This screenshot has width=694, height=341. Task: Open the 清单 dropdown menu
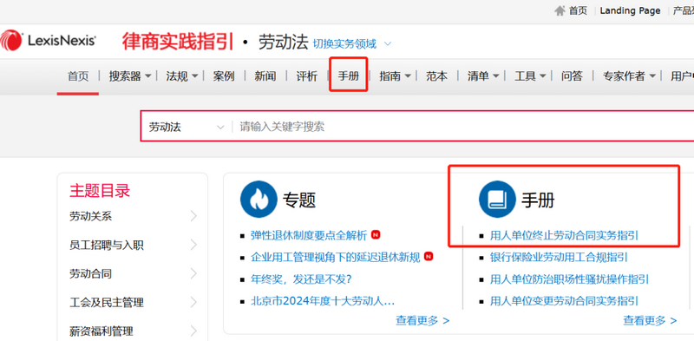[483, 76]
